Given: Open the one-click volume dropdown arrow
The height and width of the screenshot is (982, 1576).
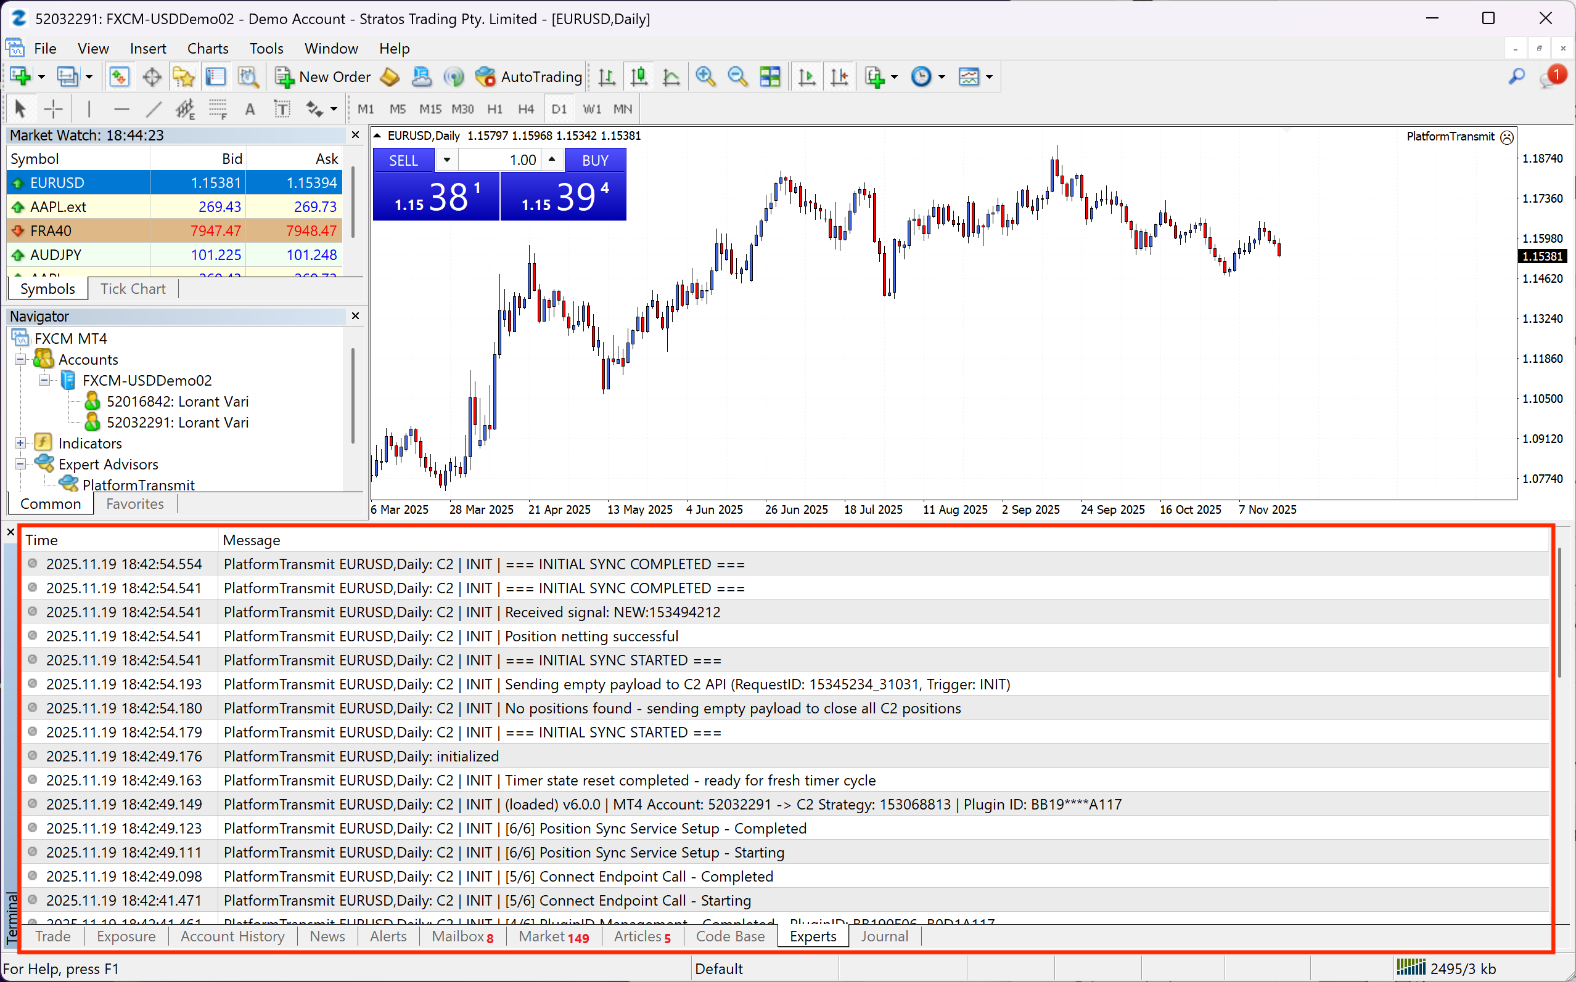Looking at the screenshot, I should (x=446, y=160).
